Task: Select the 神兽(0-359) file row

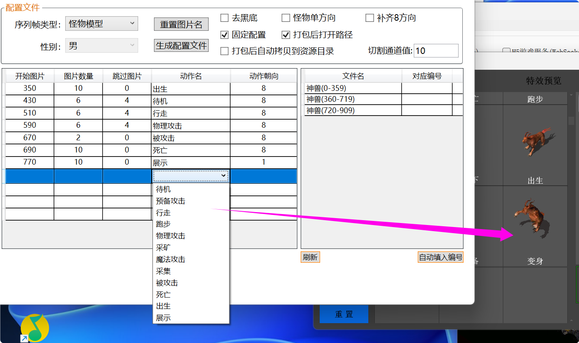Action: [x=353, y=88]
